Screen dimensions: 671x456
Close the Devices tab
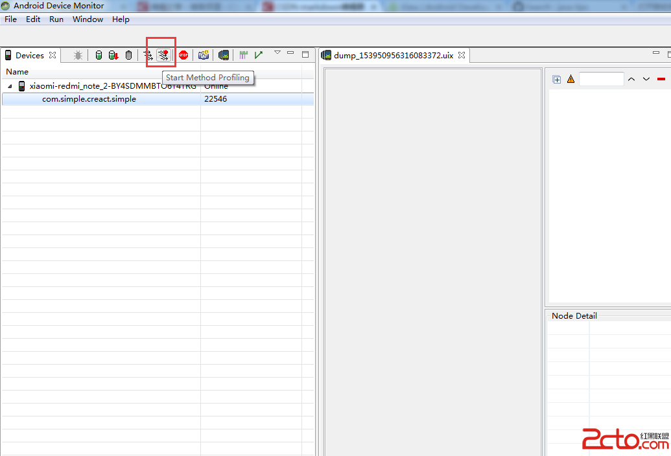point(53,55)
